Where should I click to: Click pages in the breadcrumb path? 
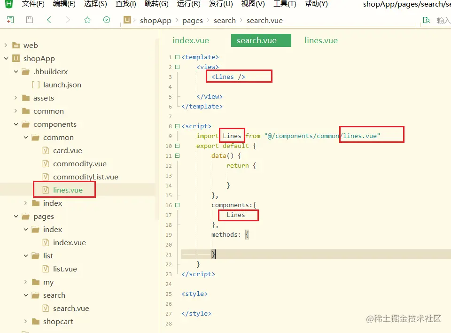(193, 20)
